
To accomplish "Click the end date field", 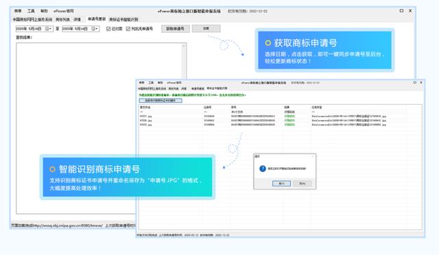I will 81,29.
